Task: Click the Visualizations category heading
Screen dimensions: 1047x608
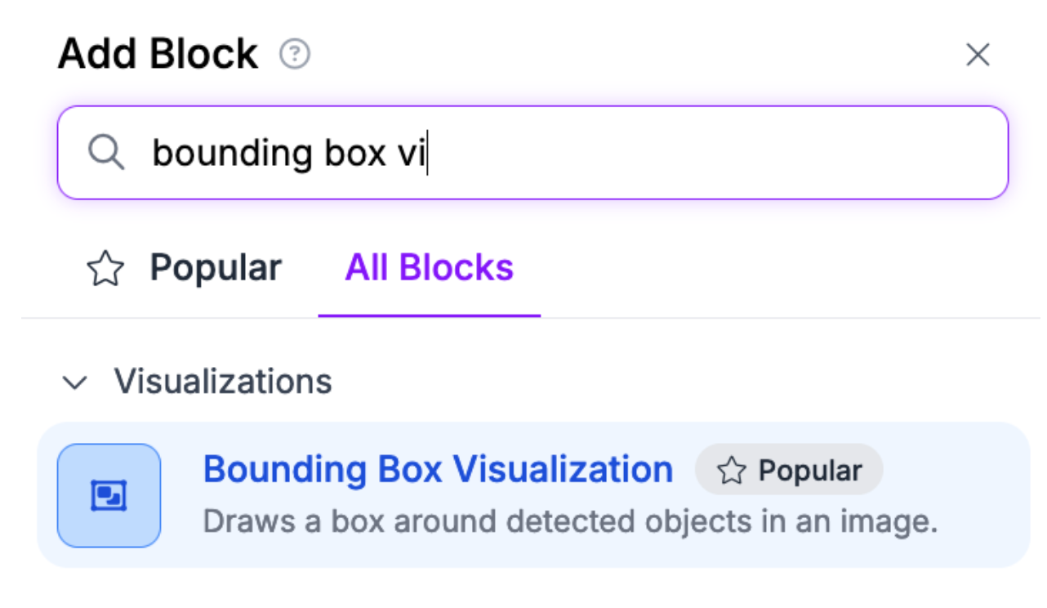Action: tap(222, 382)
